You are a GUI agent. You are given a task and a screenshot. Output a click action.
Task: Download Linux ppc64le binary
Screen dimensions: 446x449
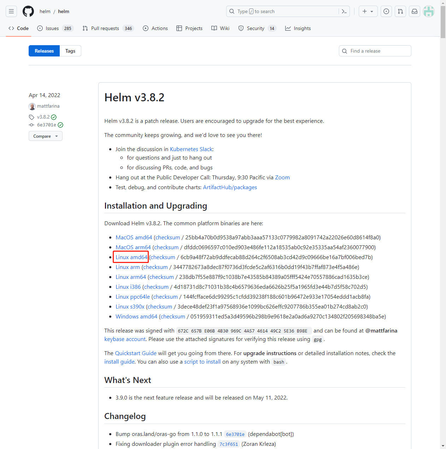(x=133, y=297)
